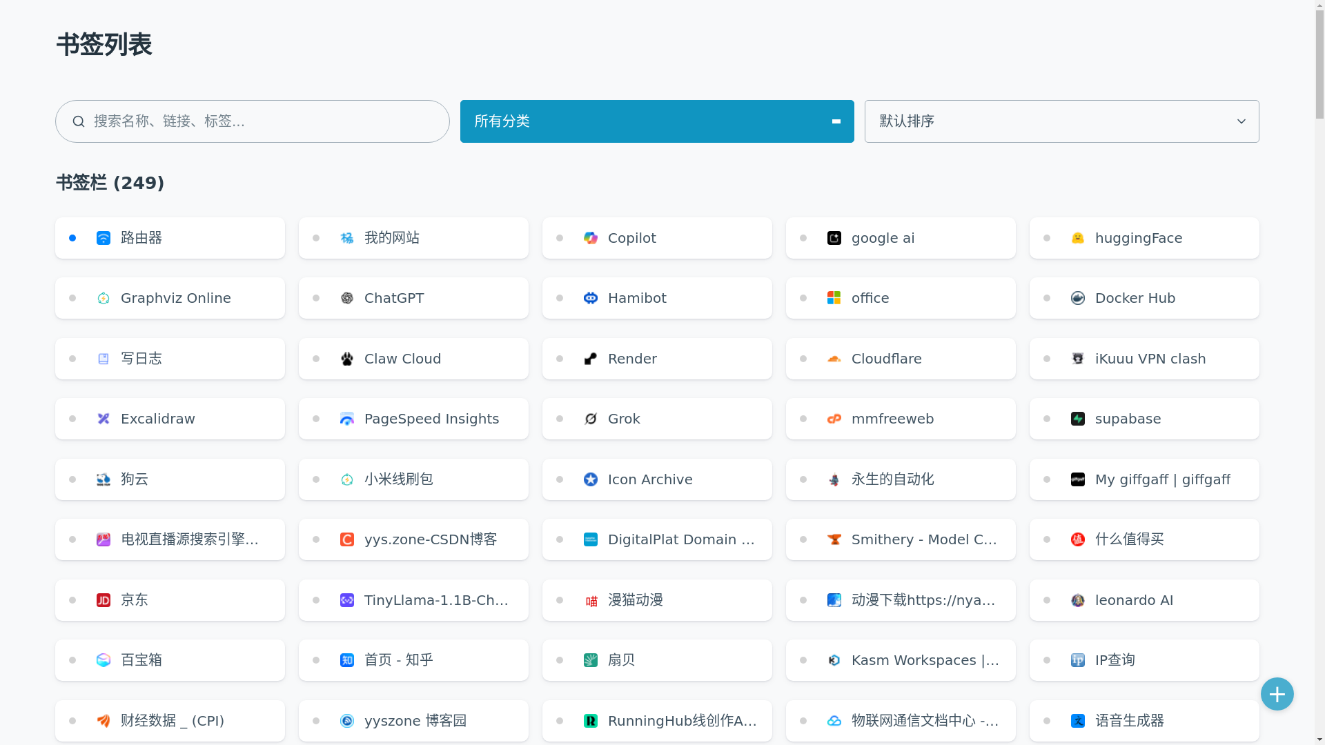Toggle the dot beside 路由器
The image size is (1325, 745).
[72, 238]
